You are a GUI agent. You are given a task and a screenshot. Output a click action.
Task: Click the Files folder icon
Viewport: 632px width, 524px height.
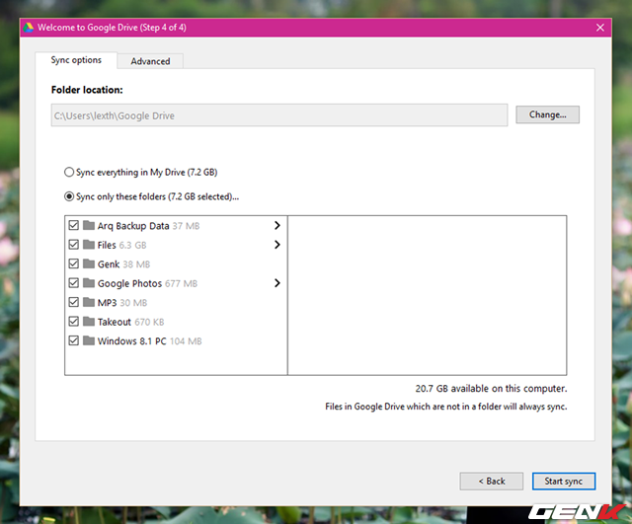pos(89,245)
